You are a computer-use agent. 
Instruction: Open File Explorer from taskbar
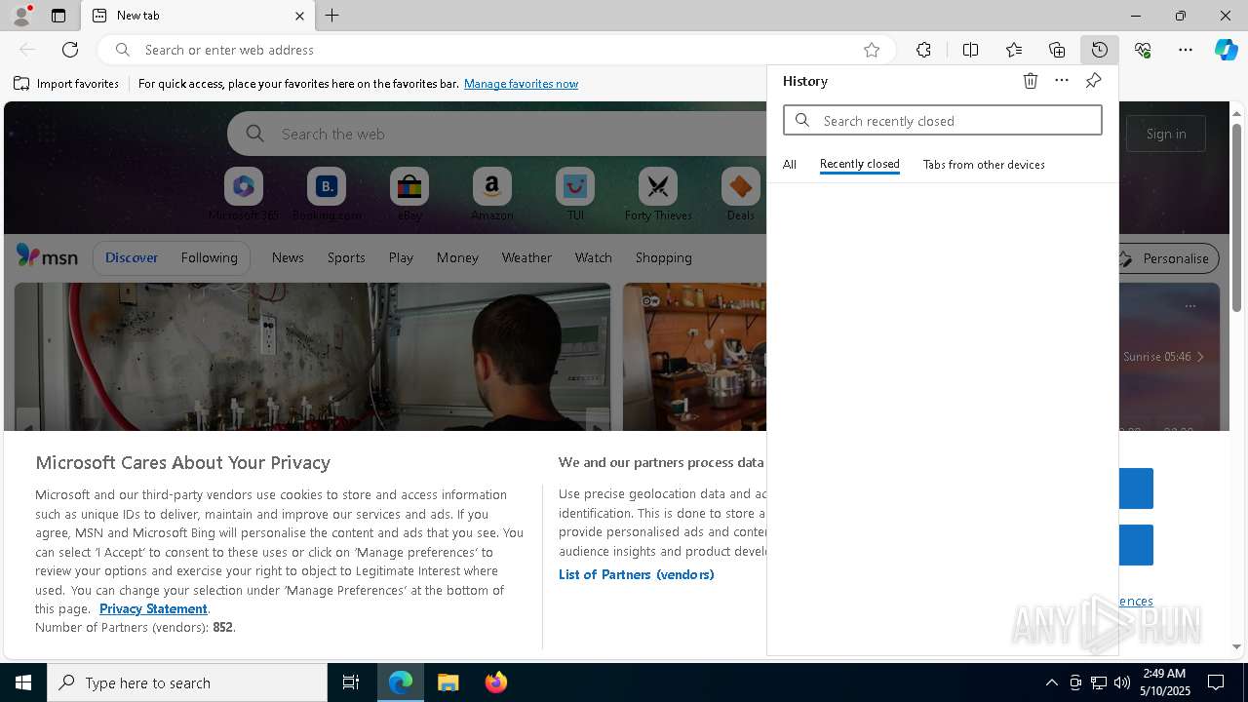(x=448, y=682)
